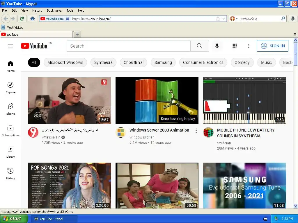Open the 50:58 kitchen scene video thumbnail
Viewport: 298px width, 223px height.
157,186
